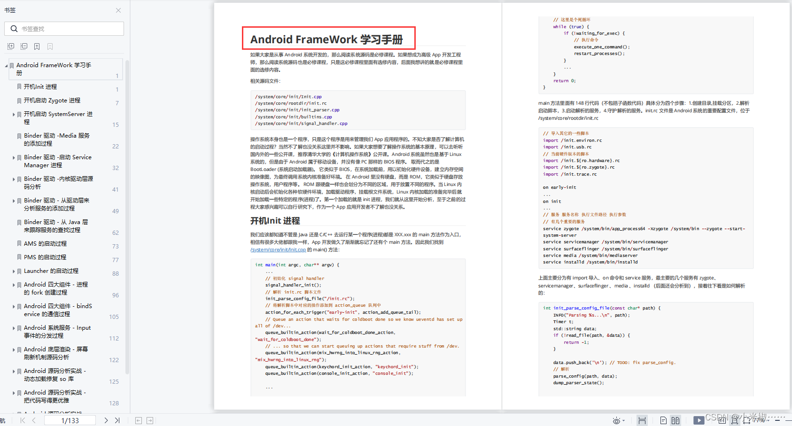Go back to previous view
This screenshot has height=426, width=792.
click(139, 420)
